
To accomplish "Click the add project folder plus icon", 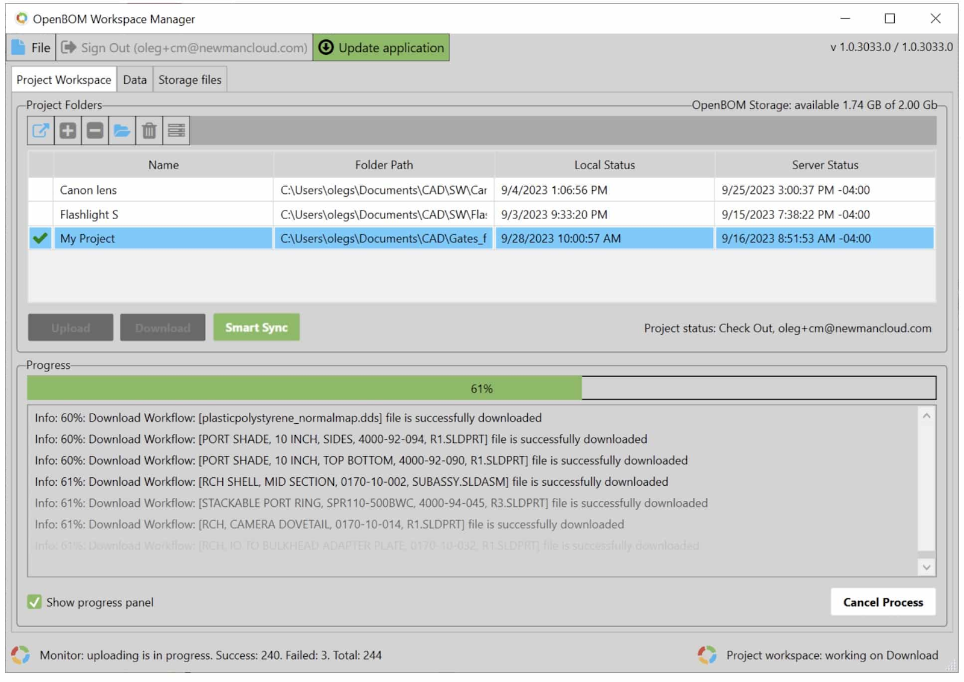I will [x=67, y=131].
